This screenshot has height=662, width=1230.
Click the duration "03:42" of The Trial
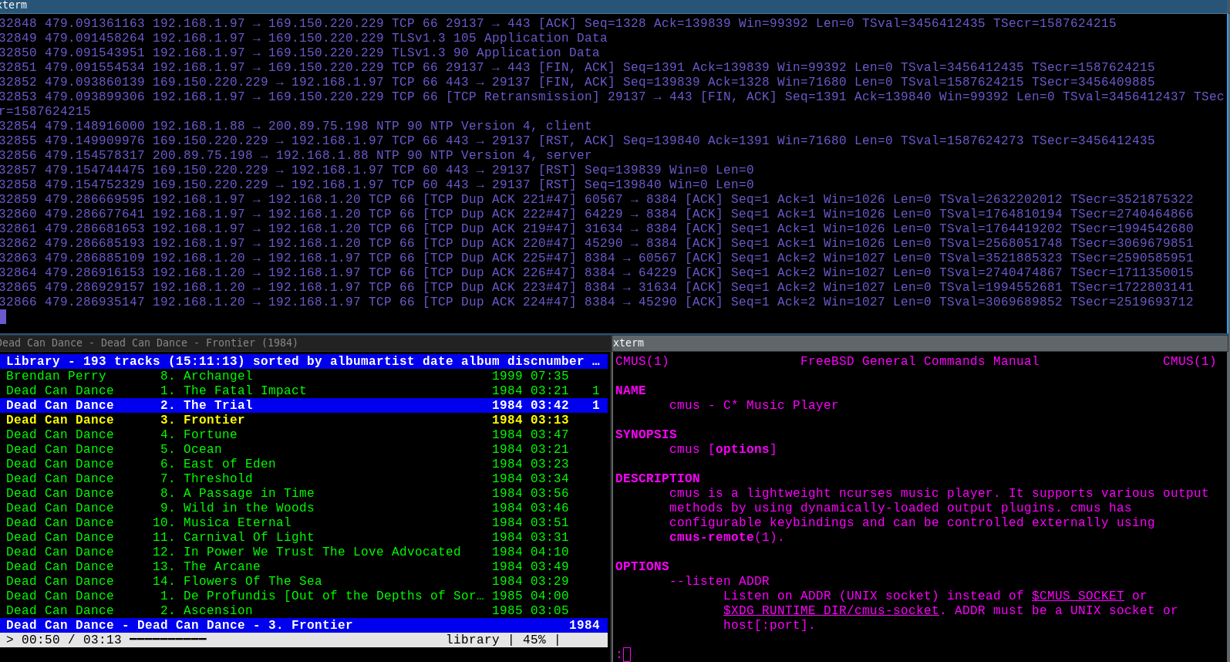click(550, 405)
